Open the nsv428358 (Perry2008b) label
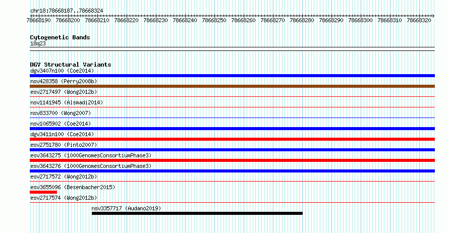 pyautogui.click(x=64, y=81)
